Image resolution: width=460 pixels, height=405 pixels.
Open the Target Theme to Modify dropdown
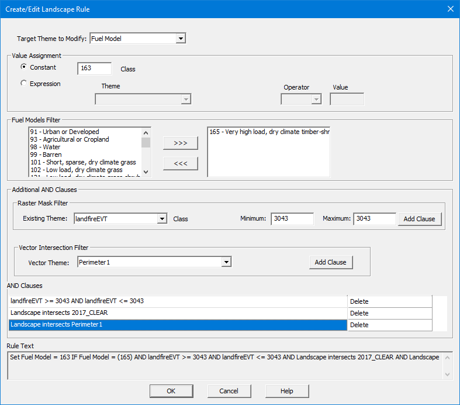pos(181,39)
